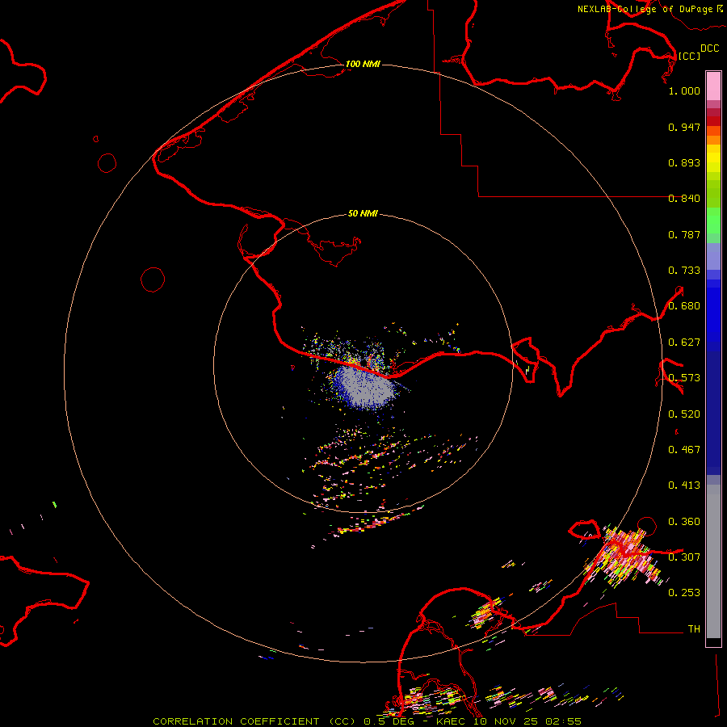Select the 0.573 color scale value
727x727 pixels.
(x=684, y=378)
